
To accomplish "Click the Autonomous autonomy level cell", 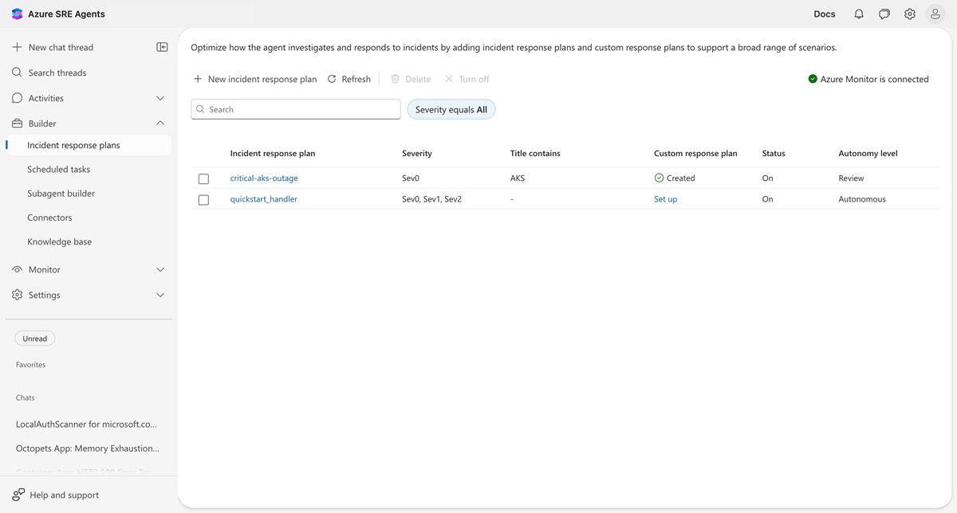I will pyautogui.click(x=862, y=199).
